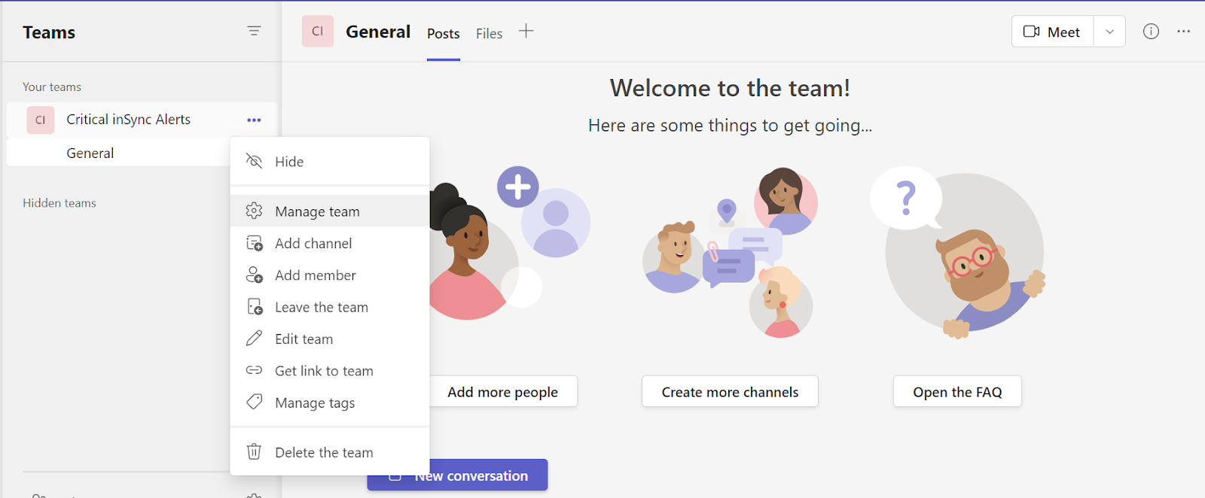The height and width of the screenshot is (498, 1205).
Task: Click the Add channel icon in menu
Action: tap(255, 243)
